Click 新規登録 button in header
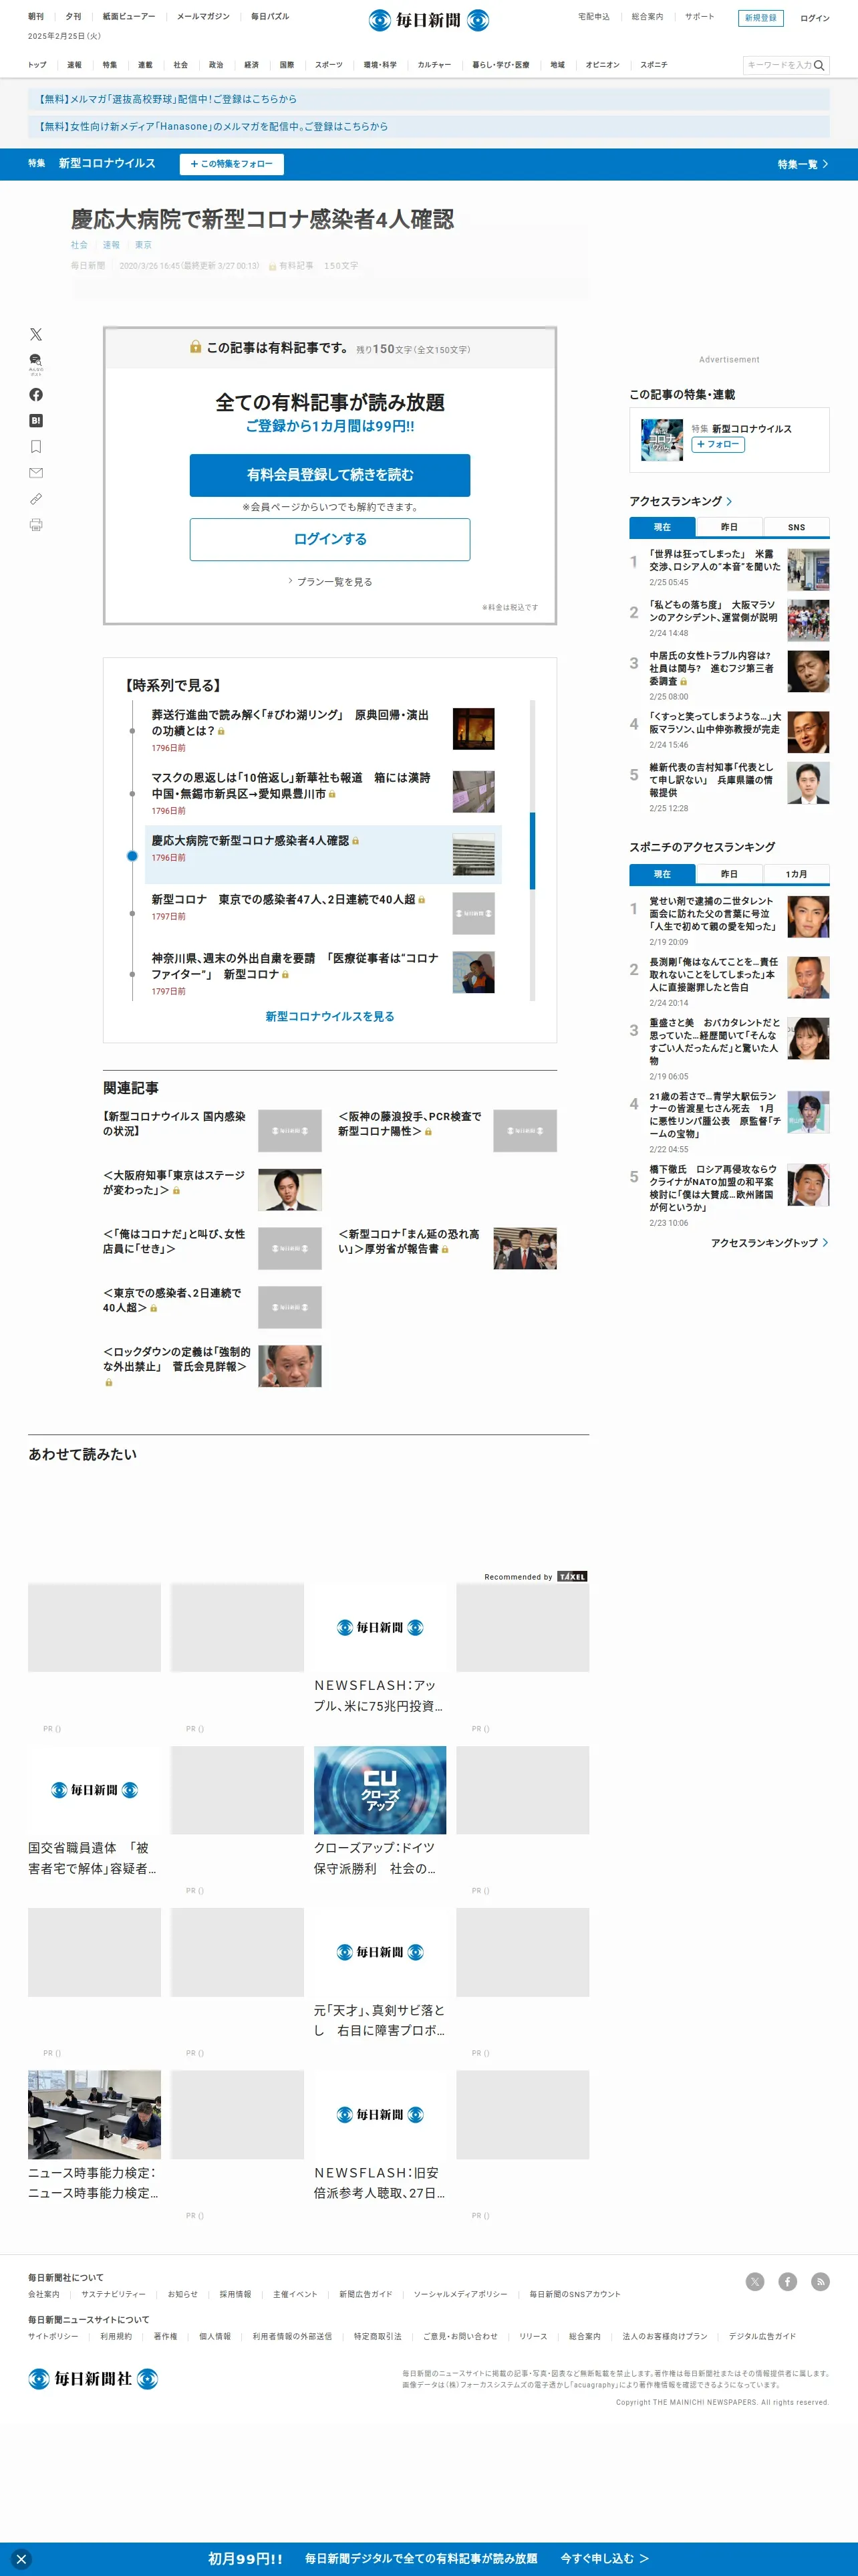The image size is (858, 2576). point(760,18)
